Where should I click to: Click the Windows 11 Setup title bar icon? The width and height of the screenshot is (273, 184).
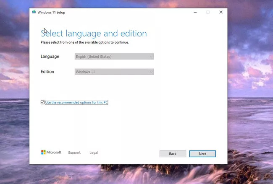[x=34, y=12]
